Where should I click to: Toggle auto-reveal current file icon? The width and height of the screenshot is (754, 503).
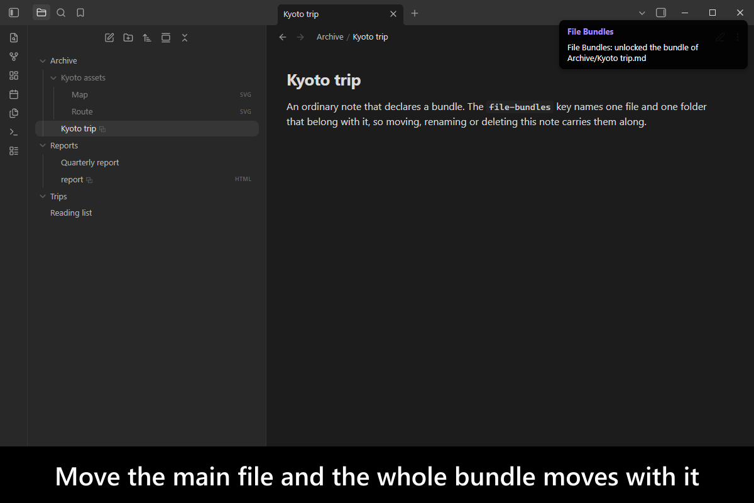(x=166, y=38)
